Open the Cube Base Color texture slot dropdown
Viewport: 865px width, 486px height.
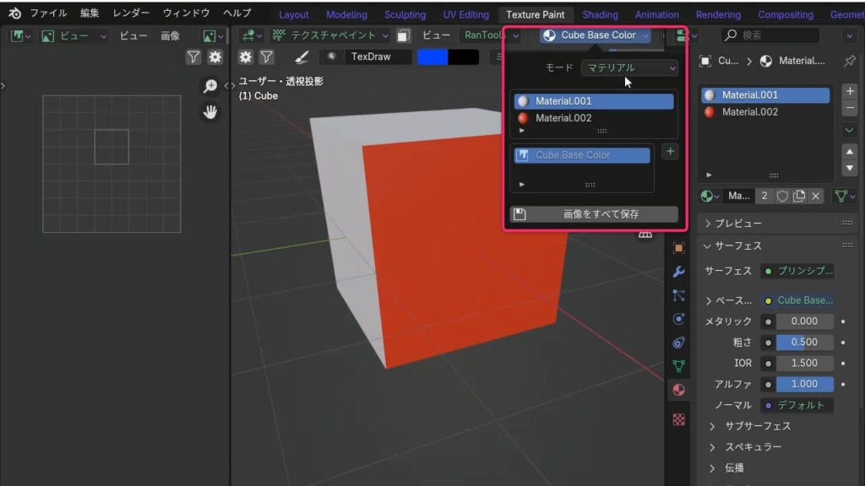point(596,35)
